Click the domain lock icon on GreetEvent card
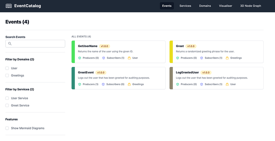The width and height of the screenshot is (275, 141). [x=129, y=84]
